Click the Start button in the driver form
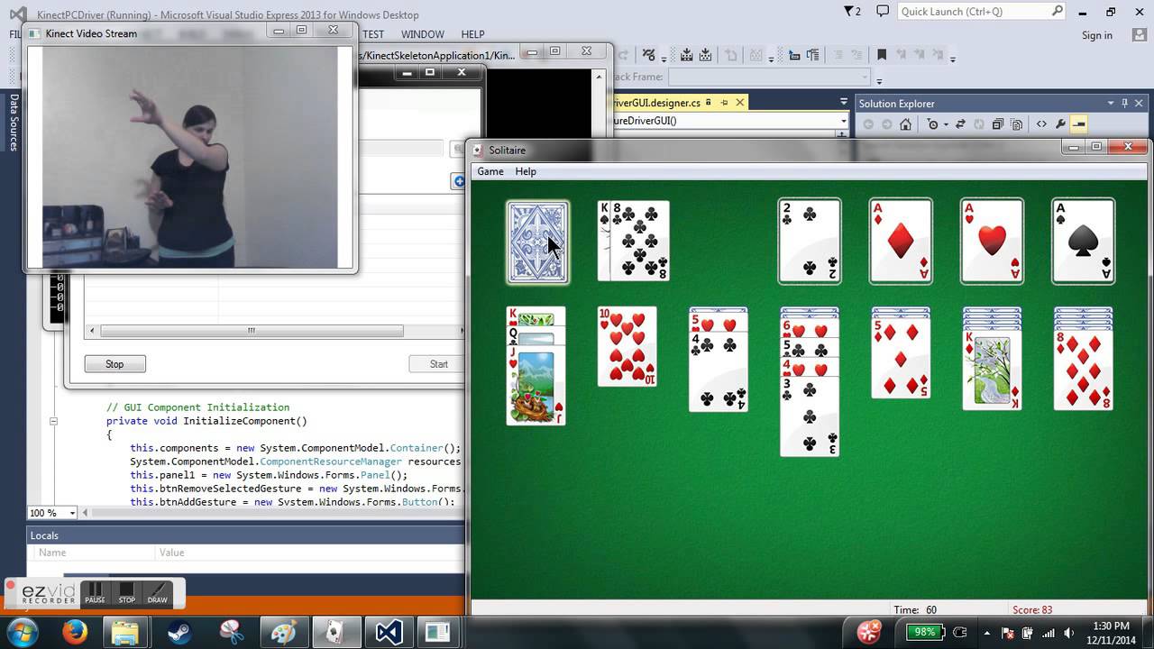Image resolution: width=1154 pixels, height=649 pixels. click(x=438, y=364)
